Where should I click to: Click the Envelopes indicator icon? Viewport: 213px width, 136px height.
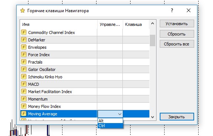(x=24, y=47)
